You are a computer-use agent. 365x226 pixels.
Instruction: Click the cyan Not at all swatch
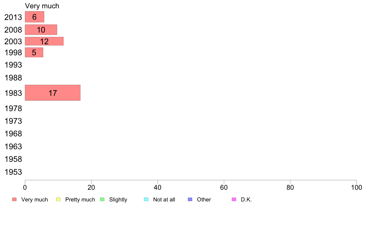tap(146, 200)
